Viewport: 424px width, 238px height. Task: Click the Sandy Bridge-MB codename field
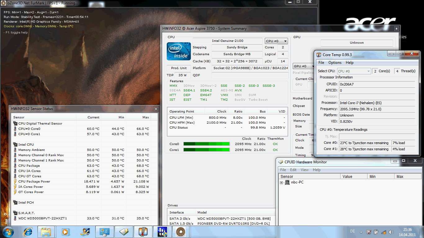point(237,54)
